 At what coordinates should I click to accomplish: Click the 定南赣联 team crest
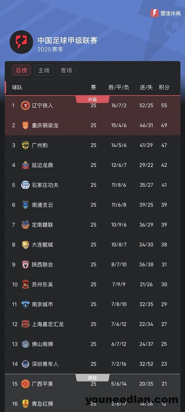point(25,225)
